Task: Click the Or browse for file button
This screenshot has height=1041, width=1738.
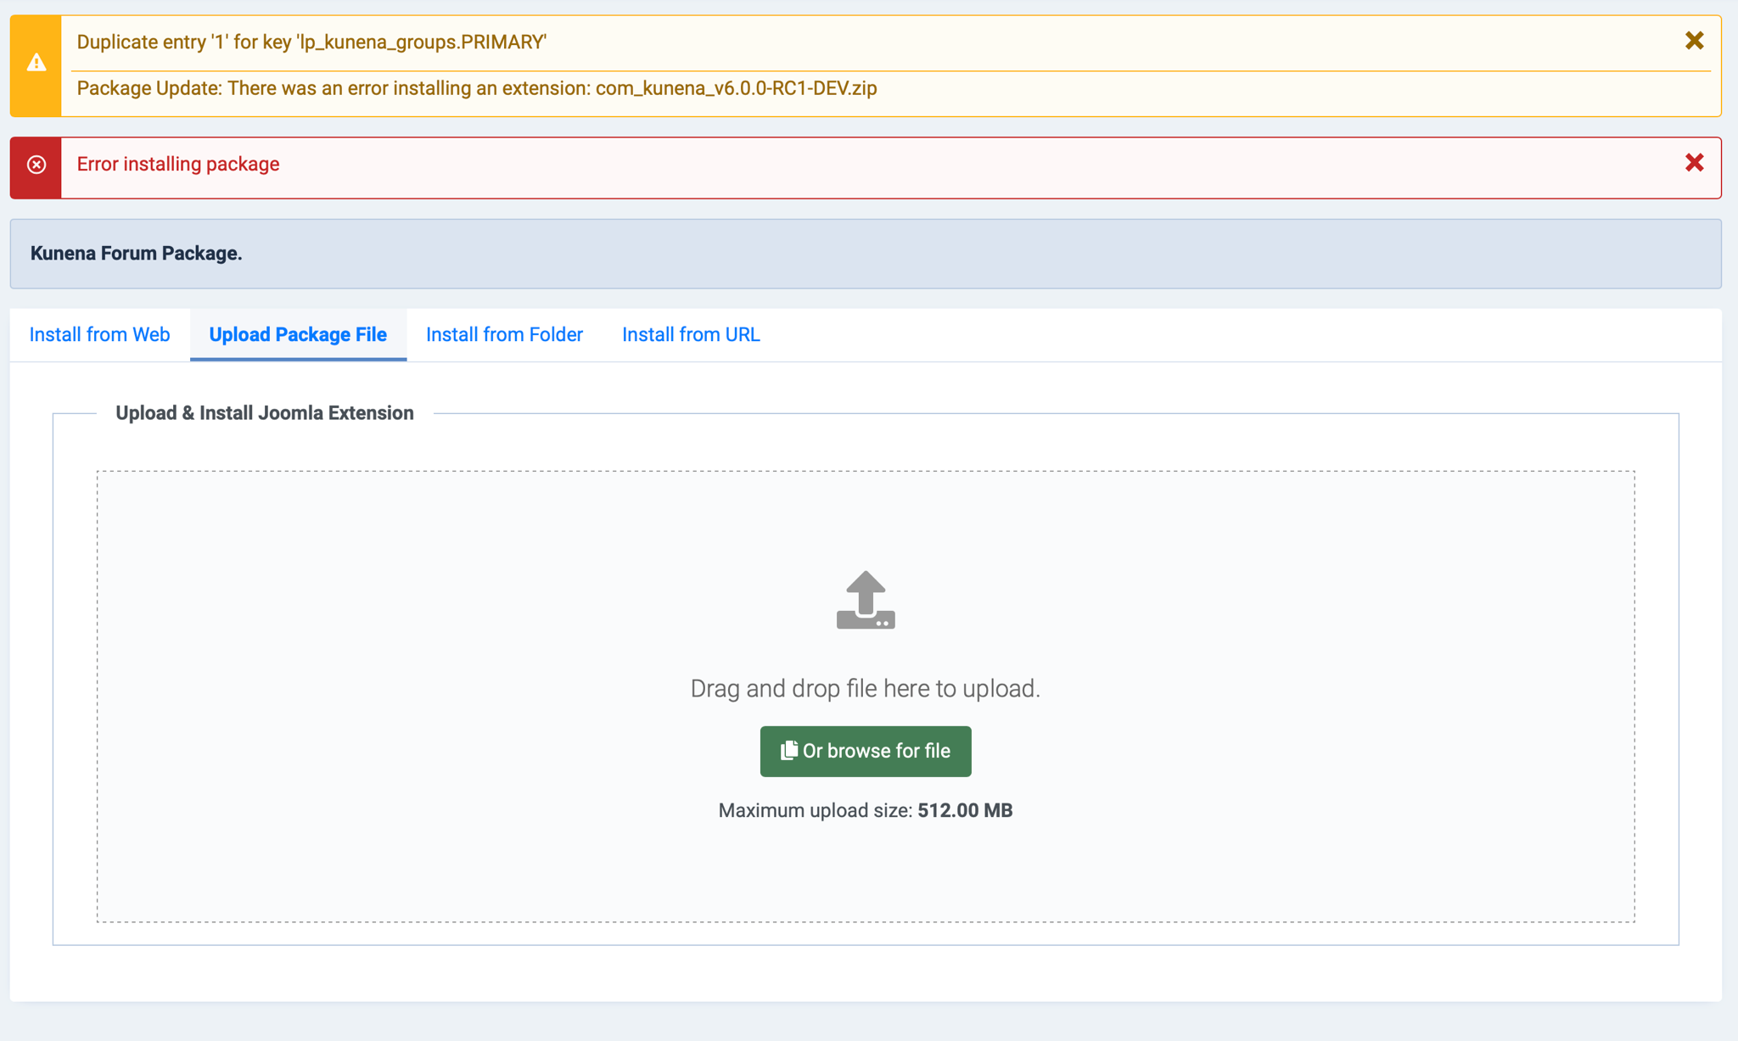Action: (x=866, y=751)
